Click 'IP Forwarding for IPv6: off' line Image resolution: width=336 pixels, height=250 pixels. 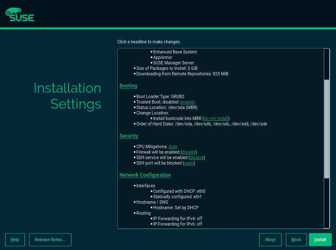pos(178,224)
